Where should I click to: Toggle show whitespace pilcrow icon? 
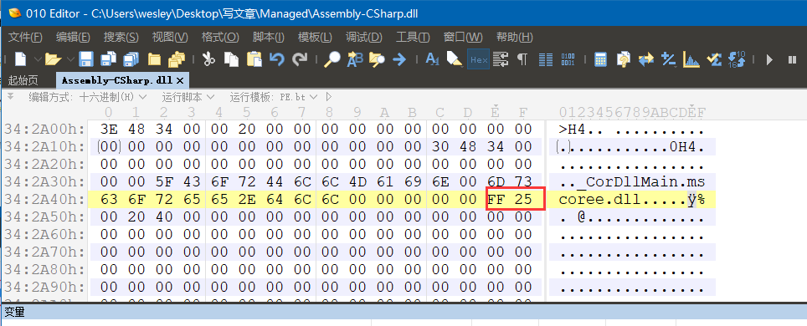tap(522, 59)
